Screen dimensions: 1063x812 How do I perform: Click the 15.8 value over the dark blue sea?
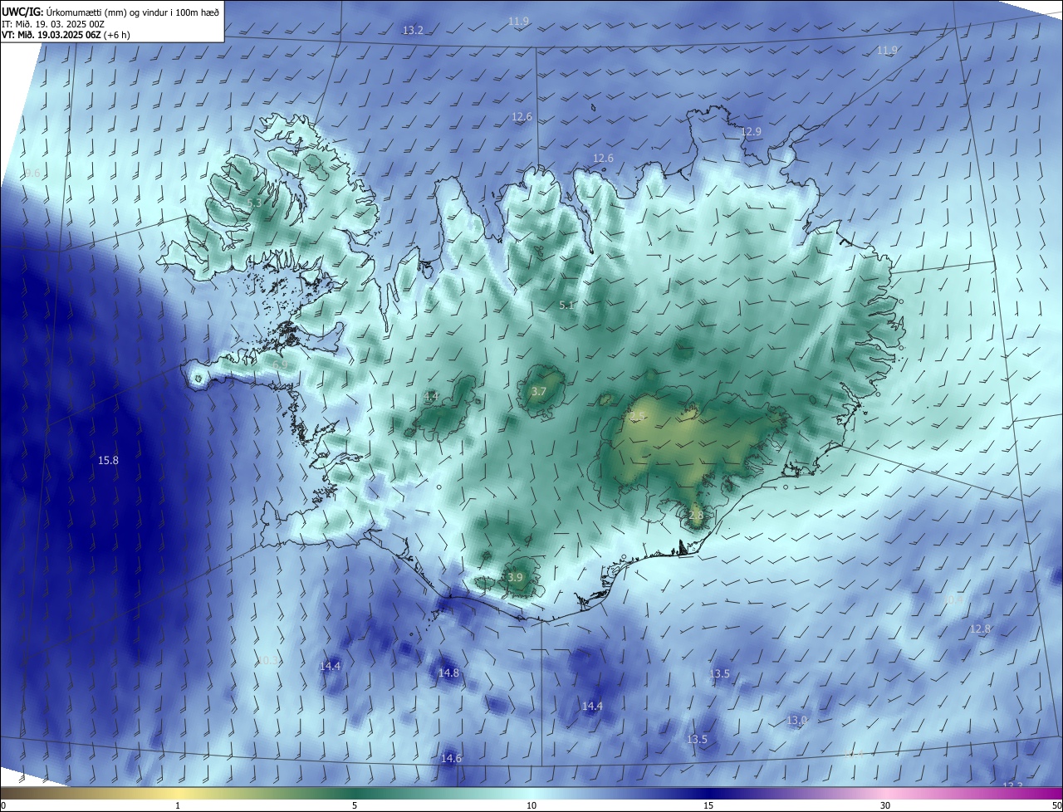[108, 461]
